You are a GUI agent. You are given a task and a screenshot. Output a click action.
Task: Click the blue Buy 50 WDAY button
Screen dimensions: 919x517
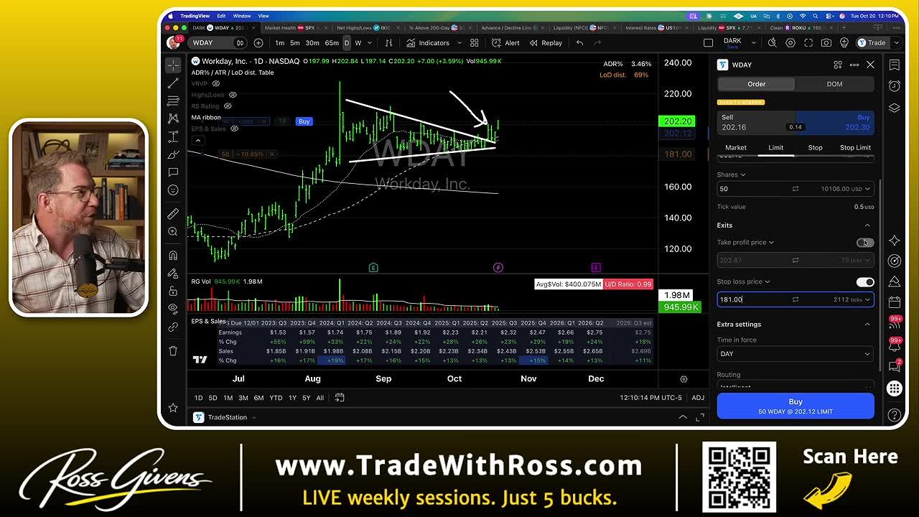point(796,406)
